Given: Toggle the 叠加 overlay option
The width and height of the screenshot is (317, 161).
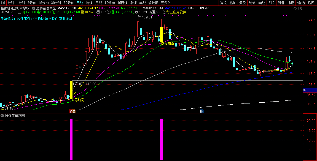Looking at the screenshot, I should [233, 3].
